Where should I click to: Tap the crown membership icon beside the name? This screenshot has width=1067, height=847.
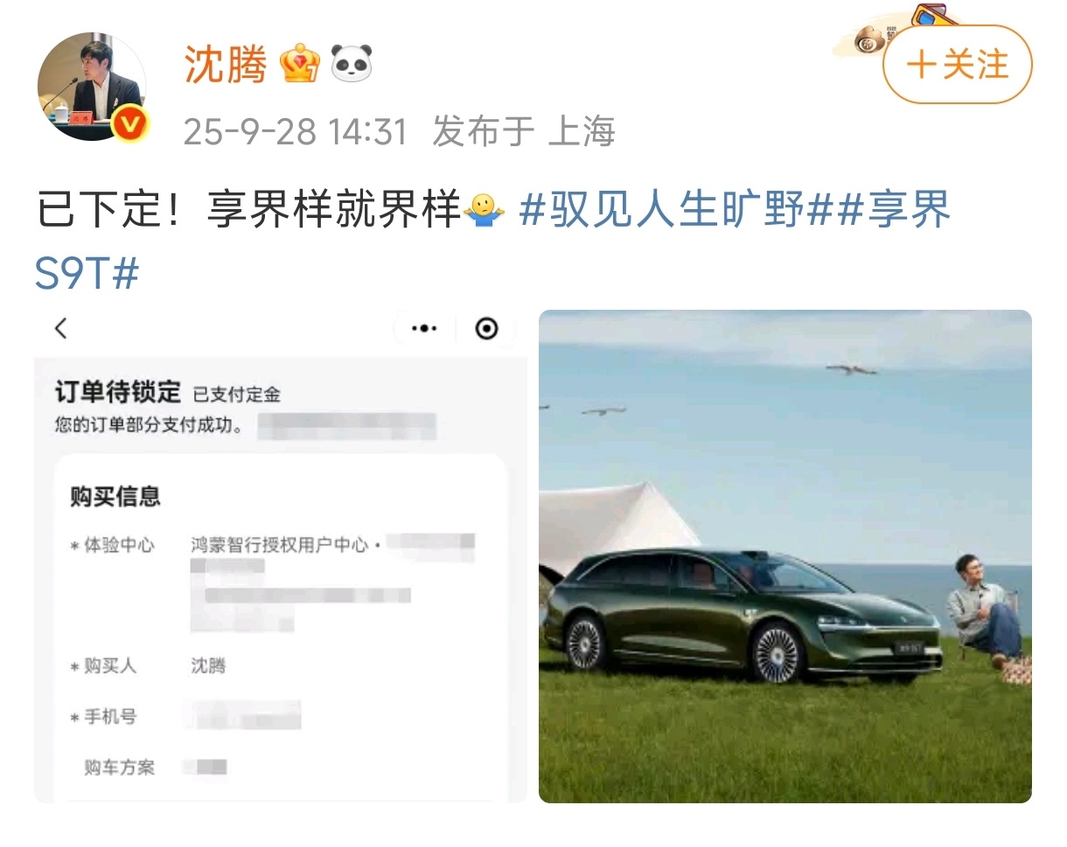pos(300,64)
